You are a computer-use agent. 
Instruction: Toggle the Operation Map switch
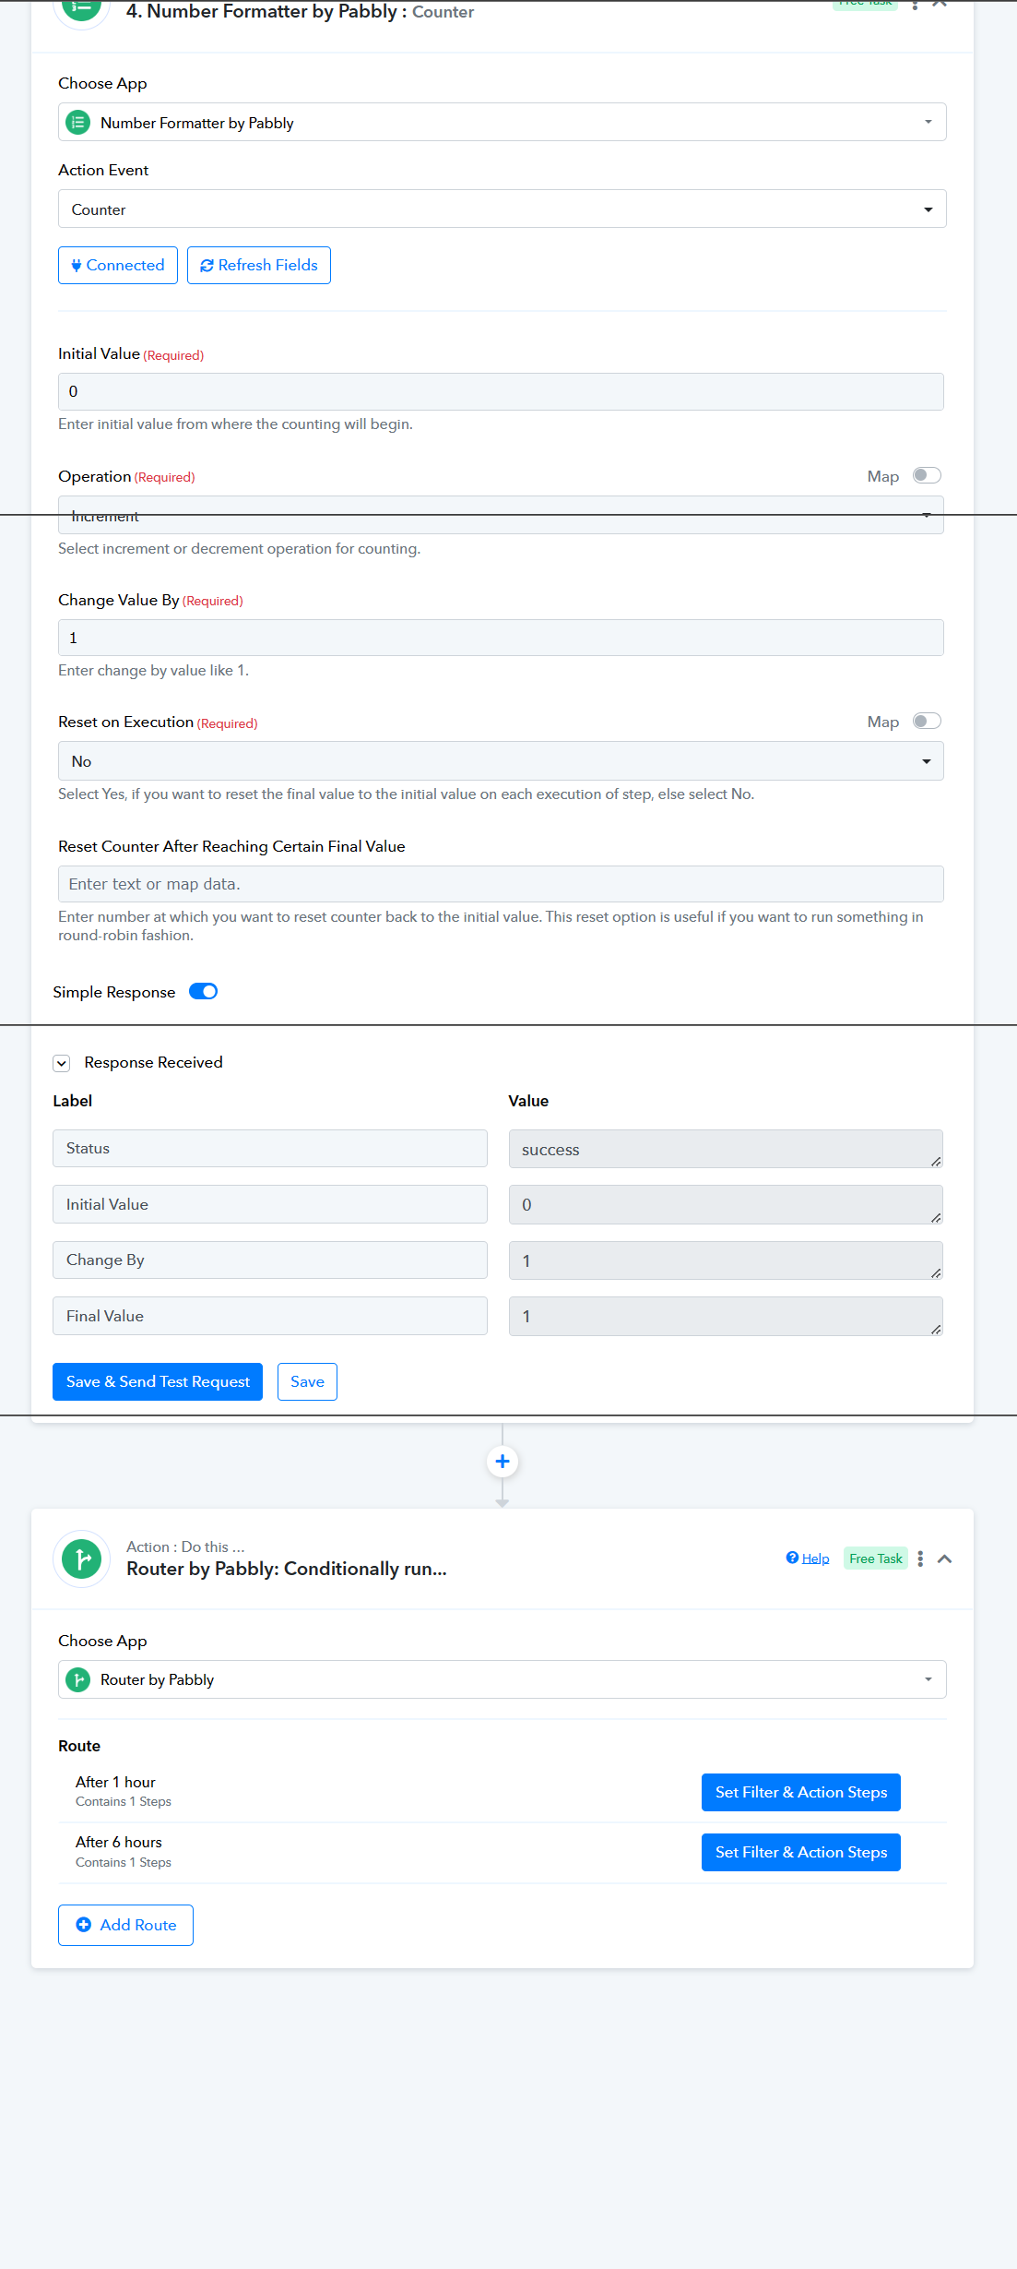(x=927, y=475)
